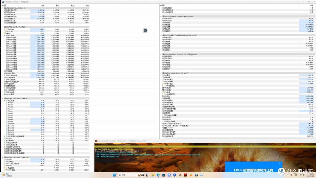Select the 主机写入总计 row in right panel
Screen dimensions: 316x178
237,10
